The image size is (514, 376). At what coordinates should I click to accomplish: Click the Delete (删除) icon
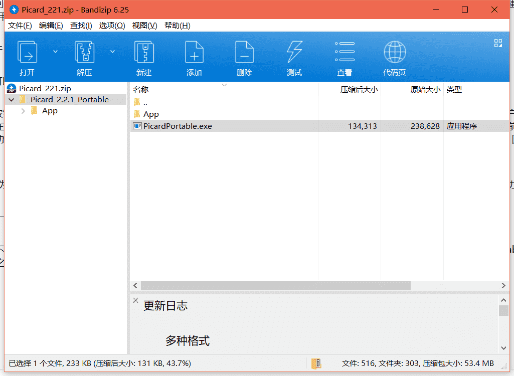pos(244,52)
